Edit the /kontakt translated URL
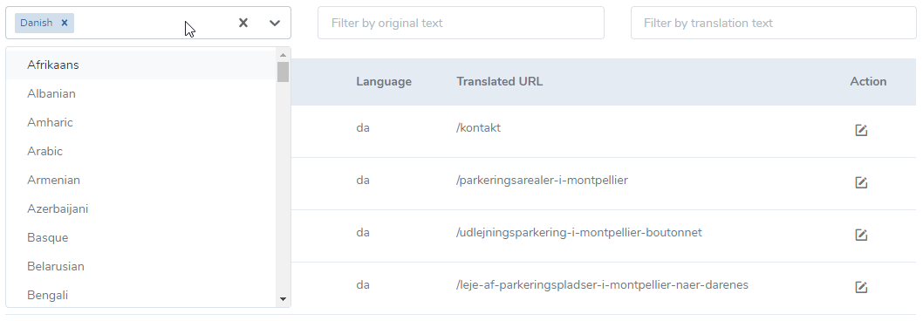The image size is (923, 321). (x=861, y=130)
